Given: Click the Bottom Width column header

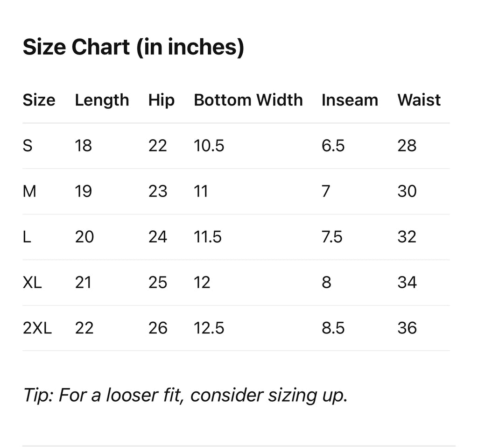Looking at the screenshot, I should (x=248, y=100).
